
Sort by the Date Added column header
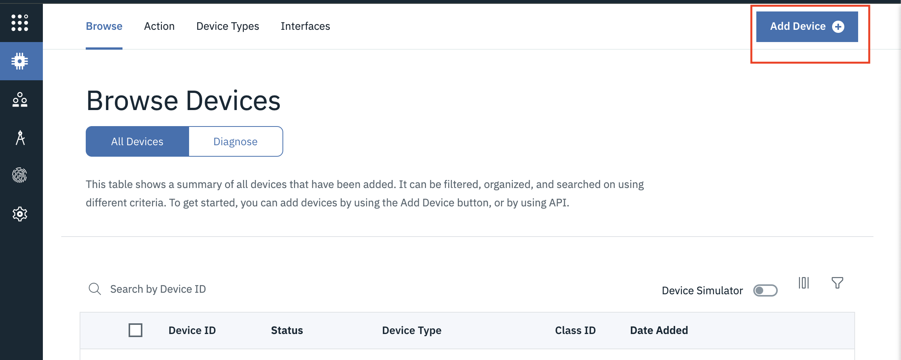(x=659, y=330)
